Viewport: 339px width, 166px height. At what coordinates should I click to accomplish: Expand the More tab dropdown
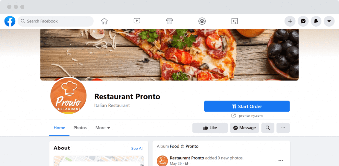[x=103, y=128]
